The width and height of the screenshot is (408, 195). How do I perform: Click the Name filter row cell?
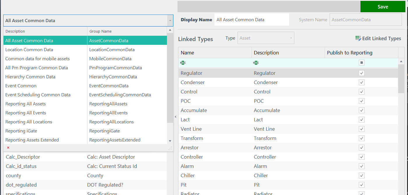point(215,63)
